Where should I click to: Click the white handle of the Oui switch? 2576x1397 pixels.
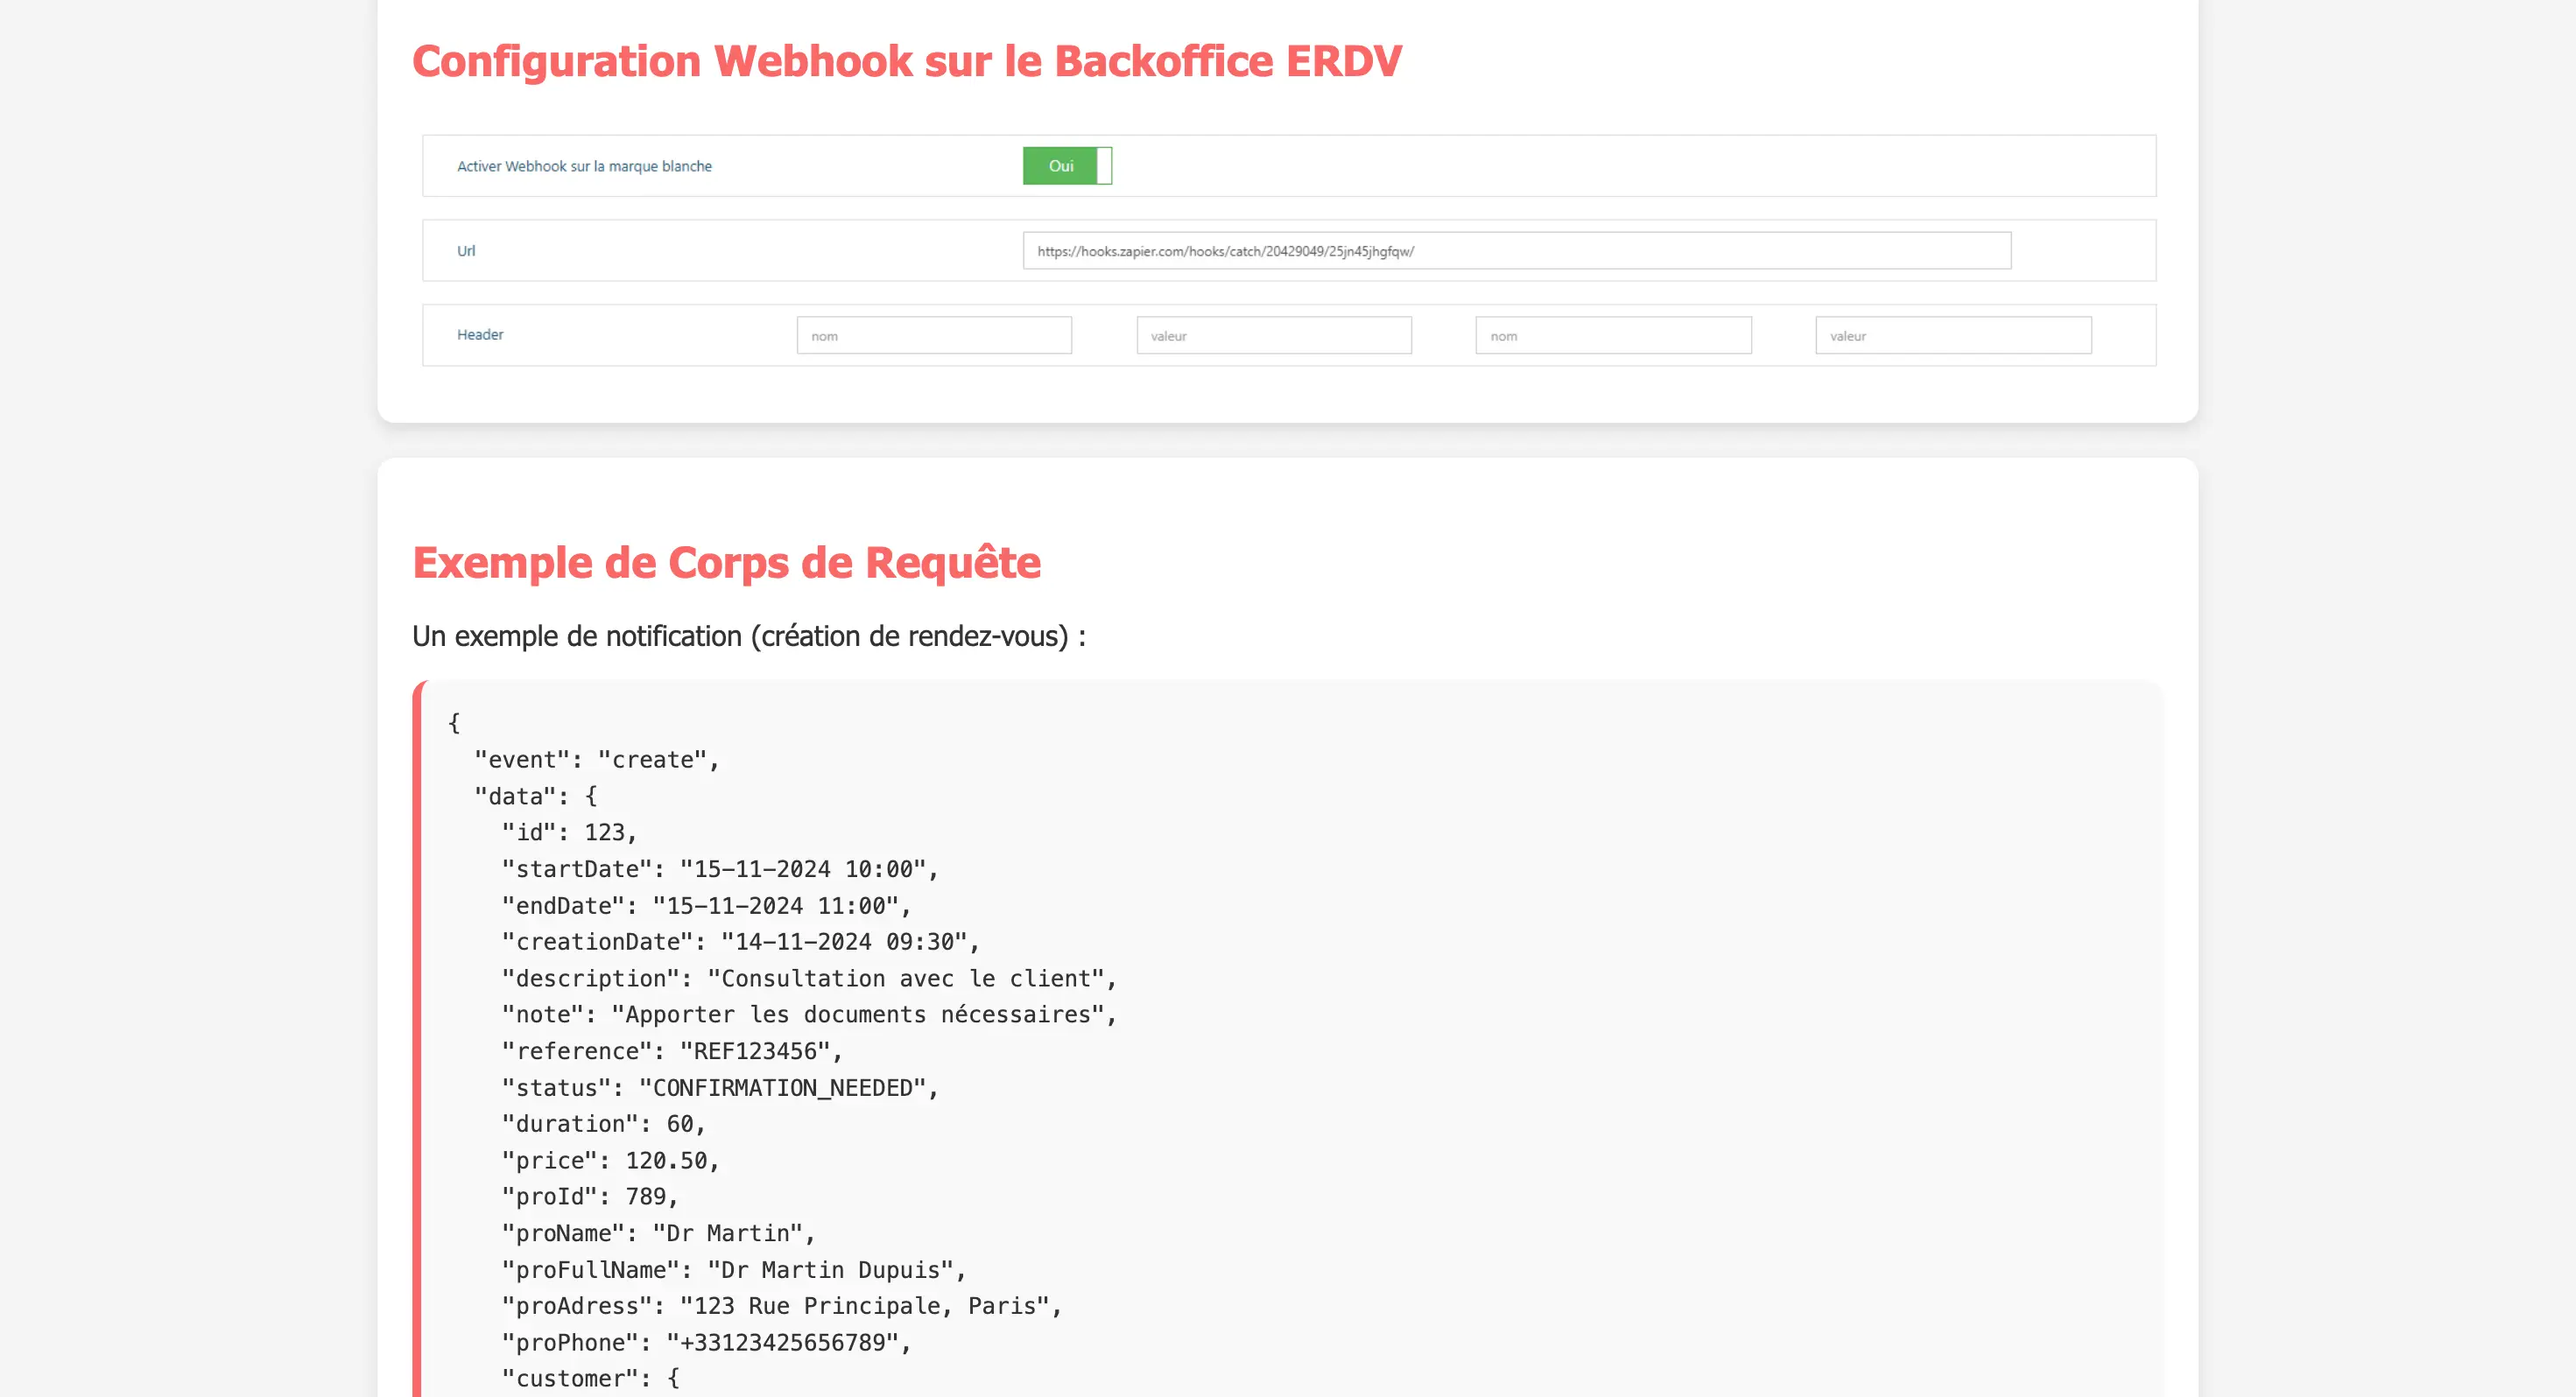[x=1104, y=166]
